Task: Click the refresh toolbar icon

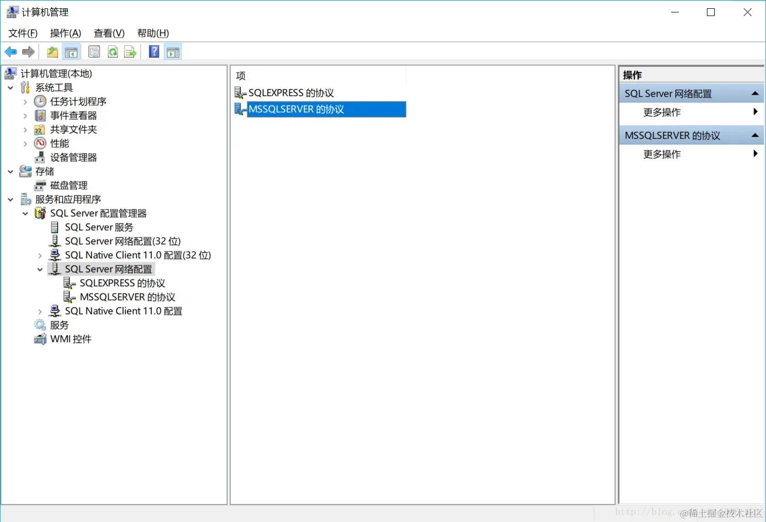Action: [112, 52]
